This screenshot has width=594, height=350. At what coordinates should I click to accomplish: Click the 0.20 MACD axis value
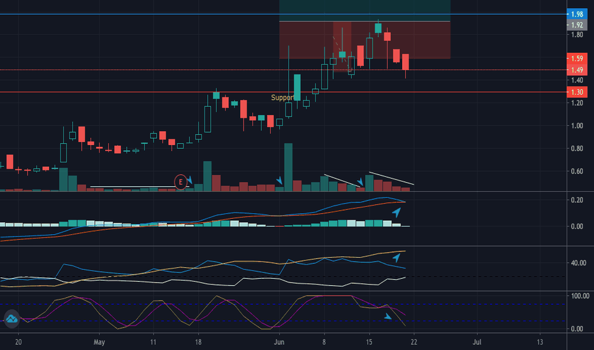[577, 200]
